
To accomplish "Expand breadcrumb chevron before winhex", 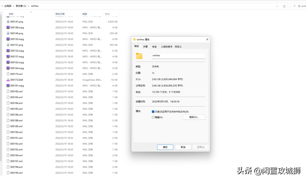I will (x=29, y=6).
